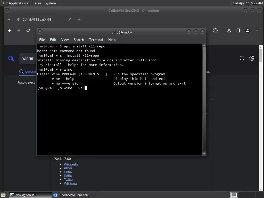Click the terminal line 'wine --ver'

pos(74,88)
